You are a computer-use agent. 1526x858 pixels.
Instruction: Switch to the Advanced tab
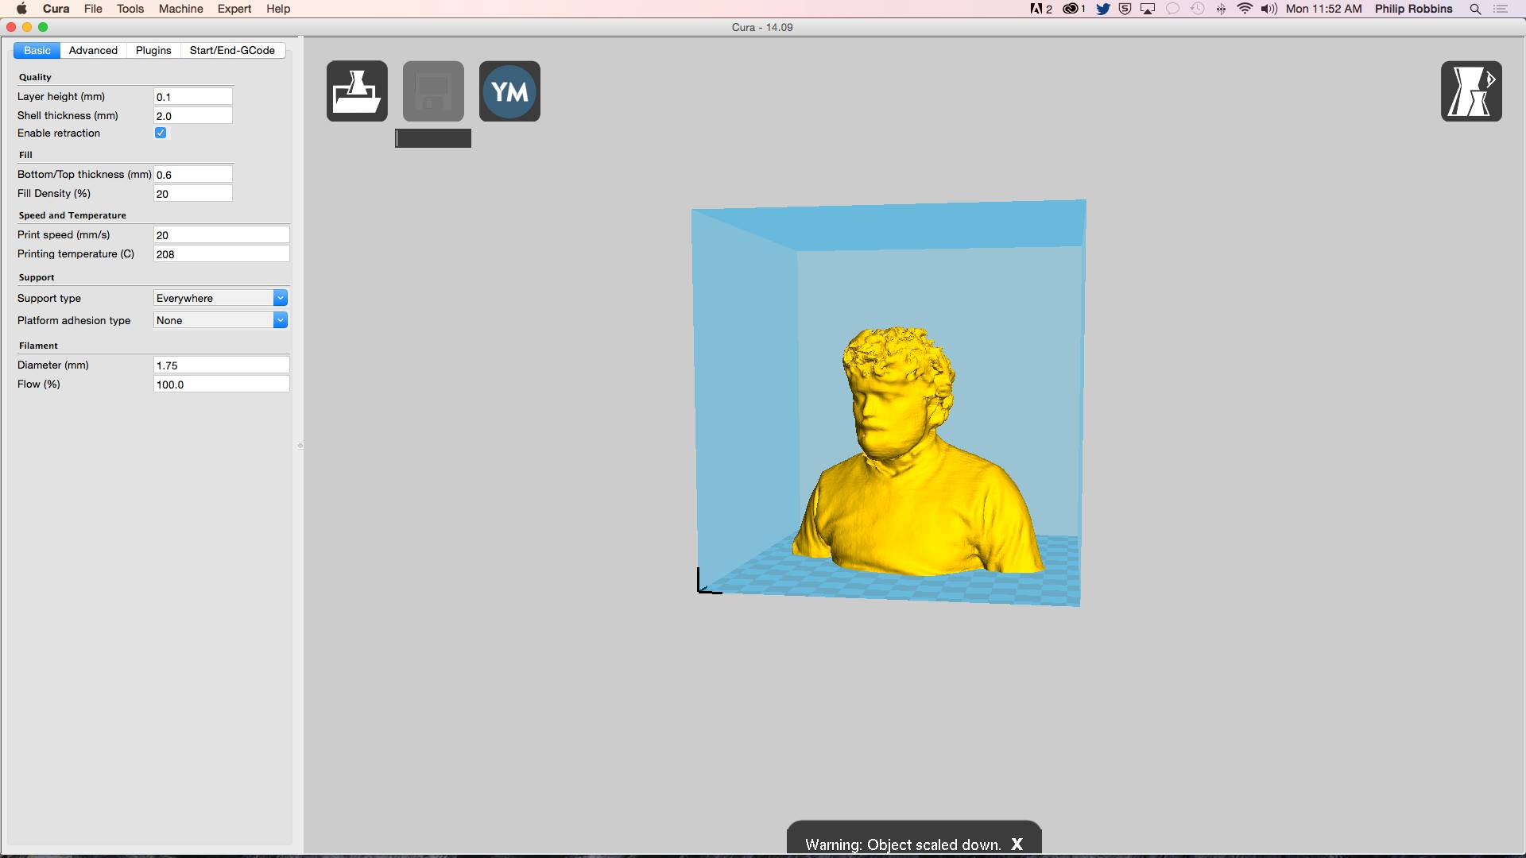point(93,50)
